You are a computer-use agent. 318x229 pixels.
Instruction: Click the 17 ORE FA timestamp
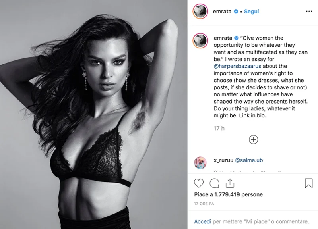(x=204, y=204)
